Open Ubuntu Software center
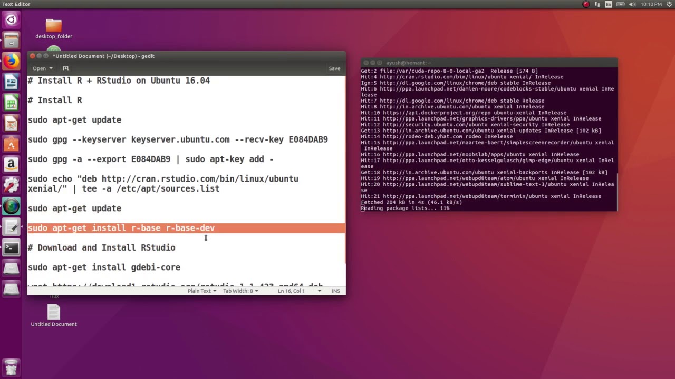This screenshot has height=379, width=675. click(x=11, y=144)
